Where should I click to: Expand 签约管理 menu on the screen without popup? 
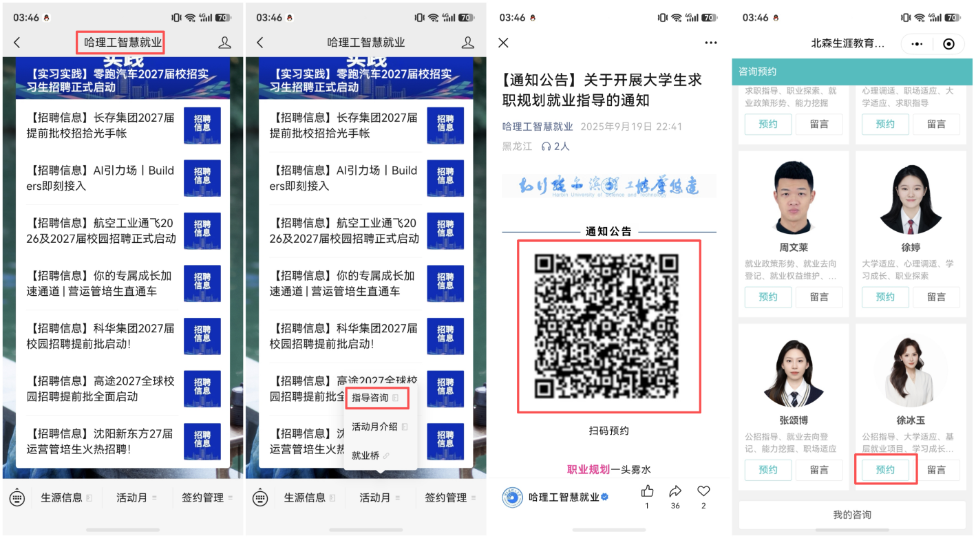pos(206,497)
